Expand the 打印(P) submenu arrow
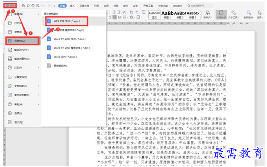The height and width of the screenshot is (167, 267). click(x=38, y=68)
